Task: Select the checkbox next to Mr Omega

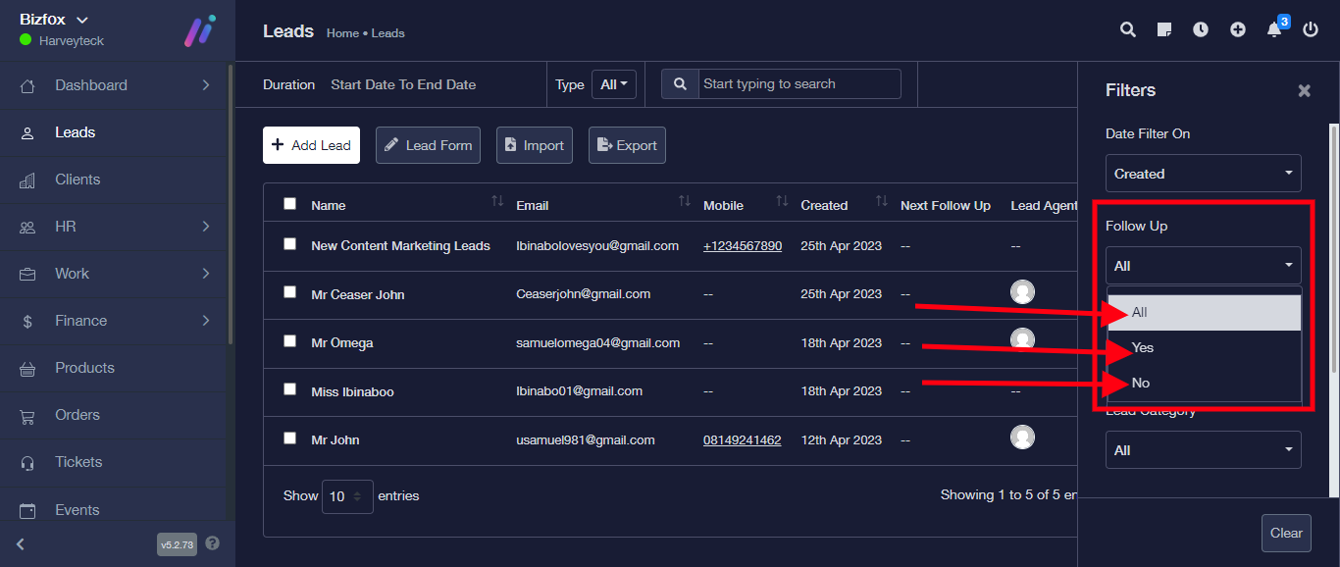Action: click(289, 341)
